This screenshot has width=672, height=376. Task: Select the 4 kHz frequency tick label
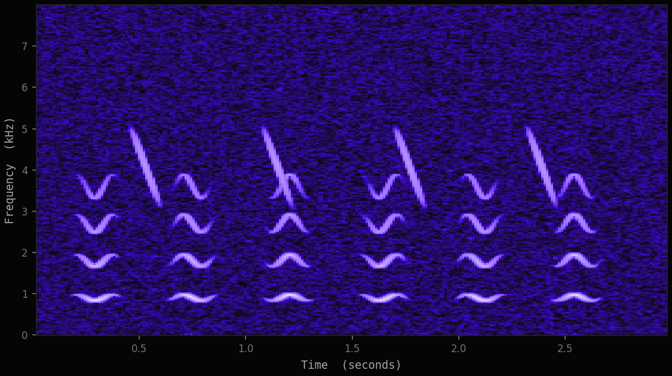pos(25,170)
